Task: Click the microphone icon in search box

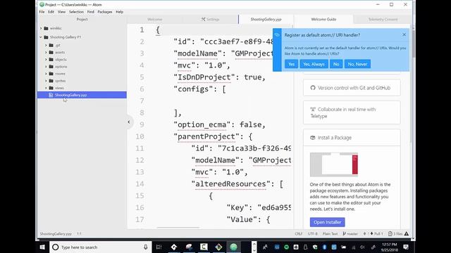Action: click(146, 247)
